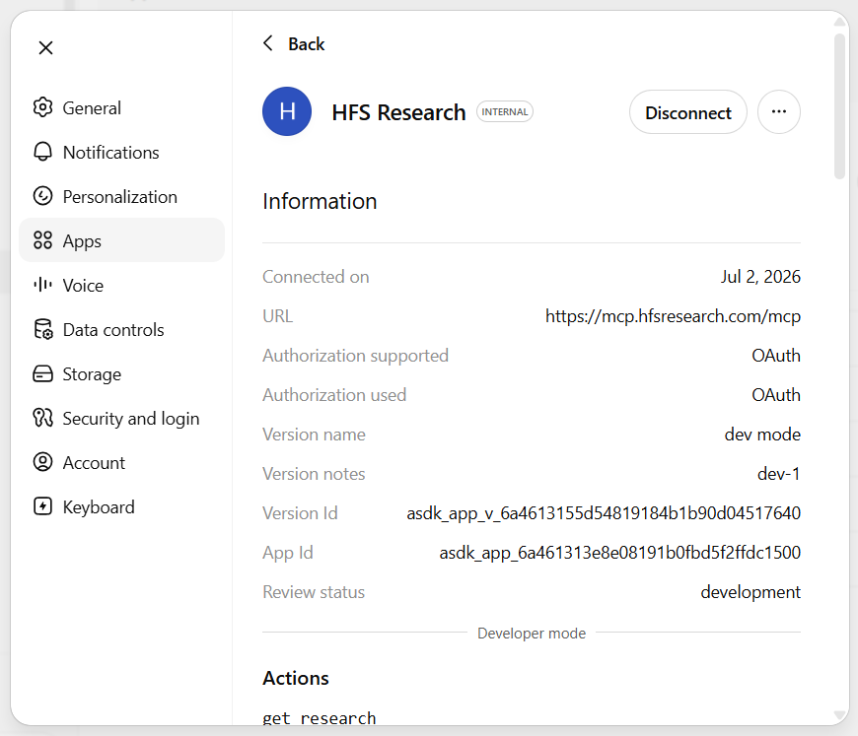Click the Authorization used OAuth value
Image resolution: width=858 pixels, height=736 pixels.
coord(776,395)
